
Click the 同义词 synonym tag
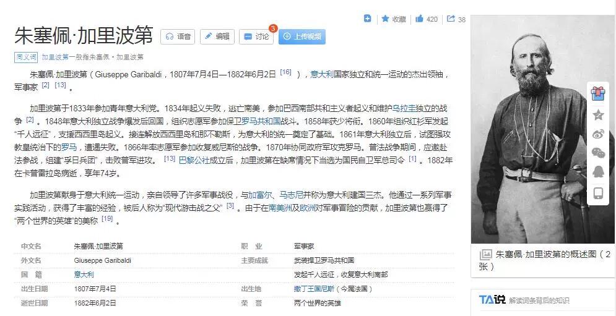click(25, 57)
